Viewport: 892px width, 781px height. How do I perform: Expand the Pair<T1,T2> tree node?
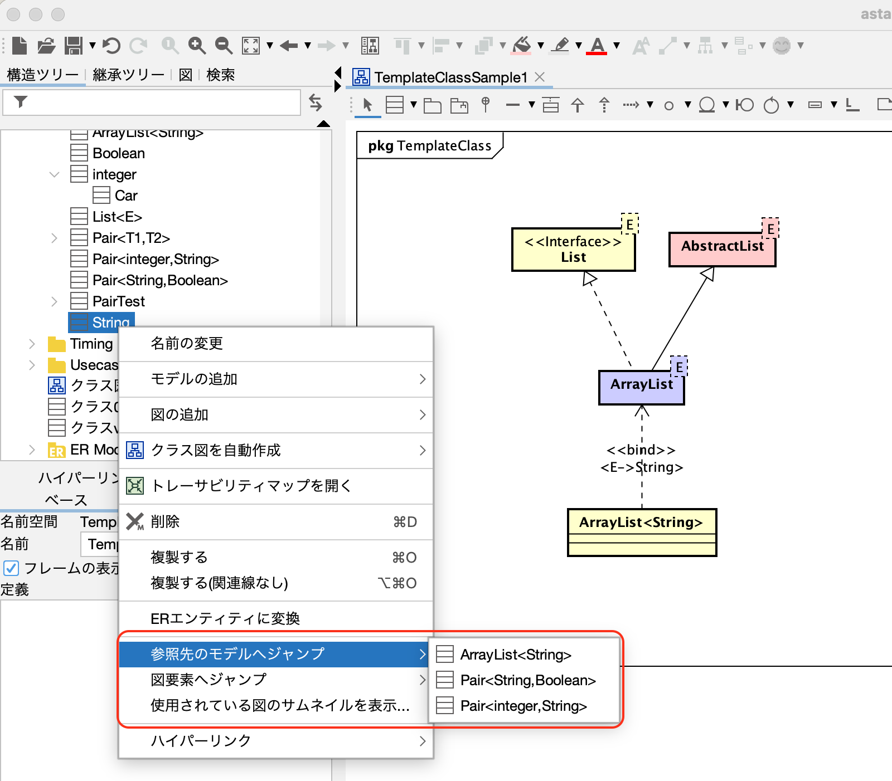54,238
